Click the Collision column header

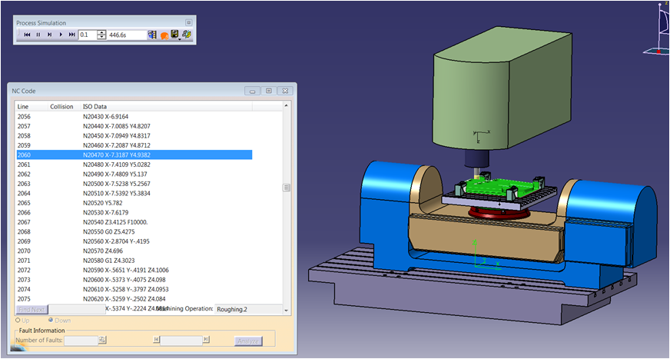(61, 106)
